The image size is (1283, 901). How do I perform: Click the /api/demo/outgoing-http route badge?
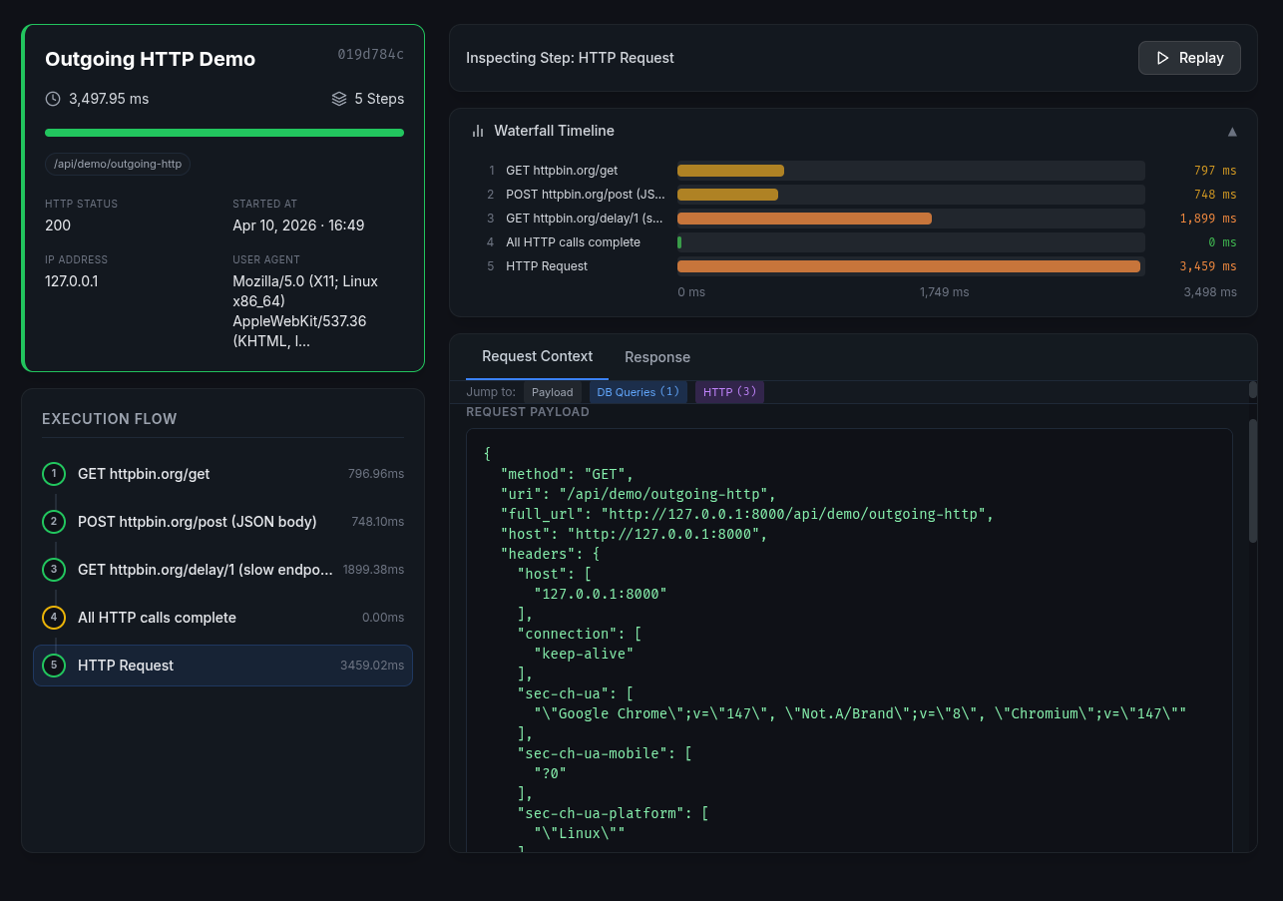point(118,164)
